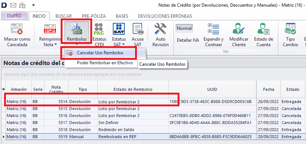Click UUID starting with 5FC0E1B6

tap(212, 123)
